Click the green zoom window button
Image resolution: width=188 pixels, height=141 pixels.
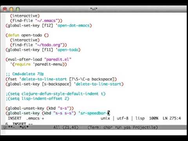18,9
